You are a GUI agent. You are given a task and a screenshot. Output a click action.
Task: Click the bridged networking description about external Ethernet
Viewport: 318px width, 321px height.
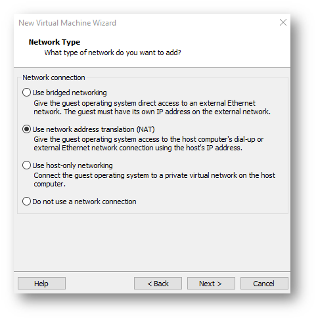152,108
